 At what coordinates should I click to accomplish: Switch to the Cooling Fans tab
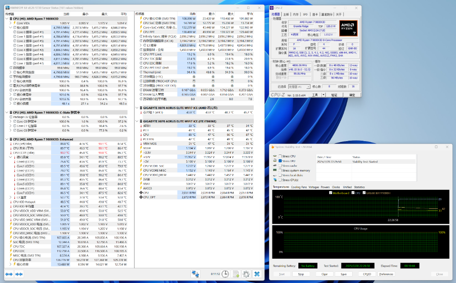[299, 187]
